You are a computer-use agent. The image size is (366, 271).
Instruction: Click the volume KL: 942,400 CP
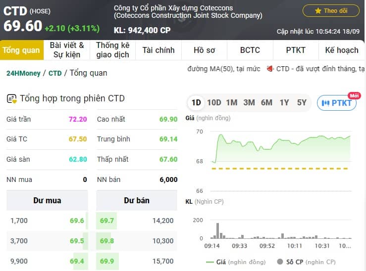pos(142,30)
